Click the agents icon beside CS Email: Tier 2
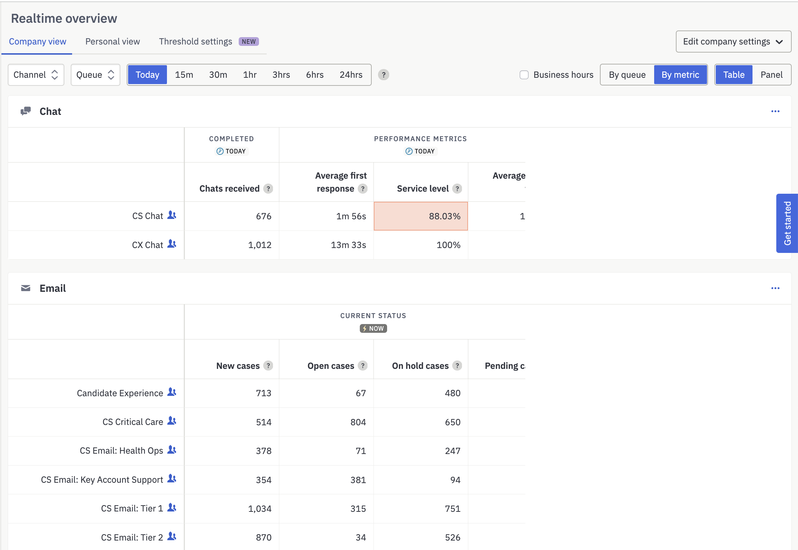Screen dimensions: 798x550 pos(171,536)
